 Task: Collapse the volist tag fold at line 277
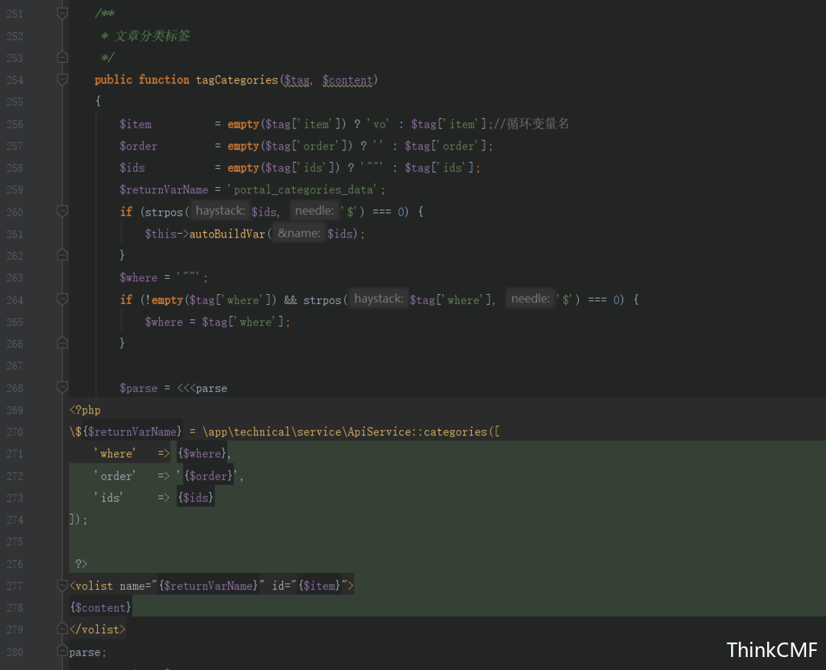[x=62, y=585]
